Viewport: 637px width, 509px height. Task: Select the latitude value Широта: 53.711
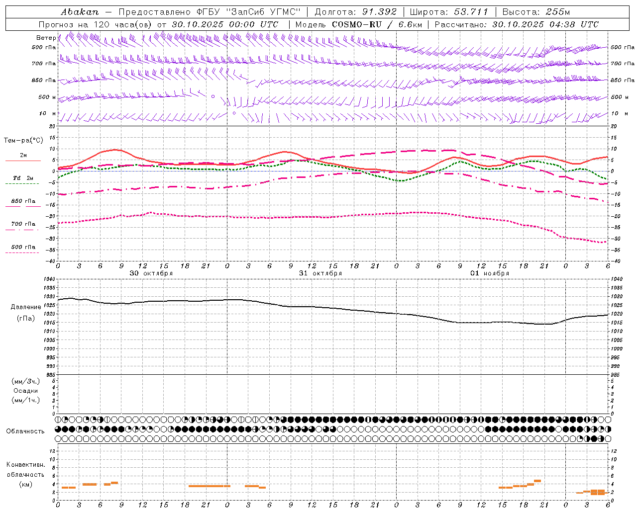[x=449, y=12]
